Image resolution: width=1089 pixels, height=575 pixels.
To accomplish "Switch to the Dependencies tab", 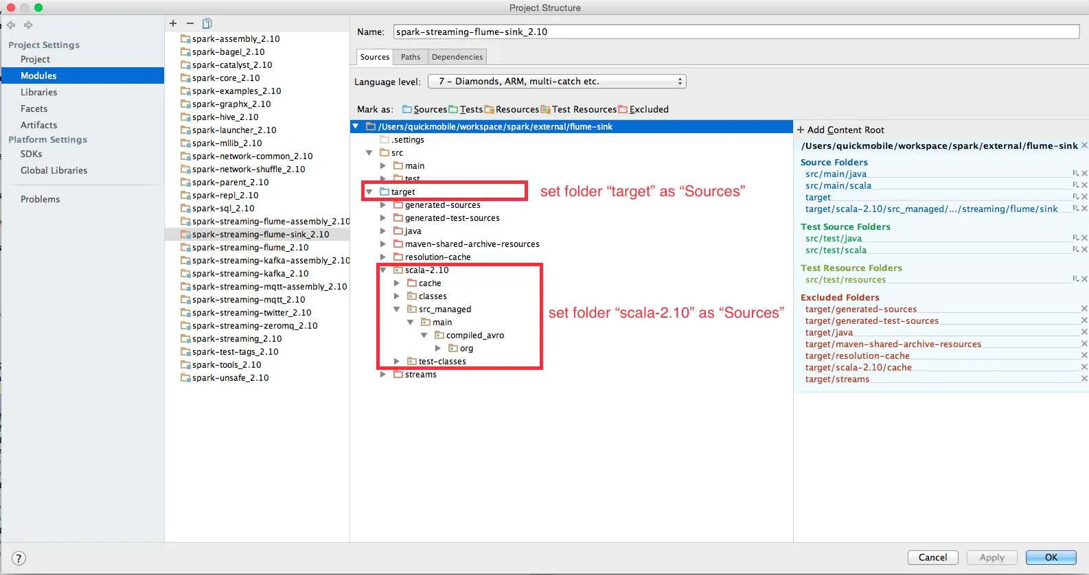I will pos(457,57).
